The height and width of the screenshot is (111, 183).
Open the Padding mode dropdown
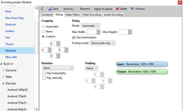click(91, 68)
